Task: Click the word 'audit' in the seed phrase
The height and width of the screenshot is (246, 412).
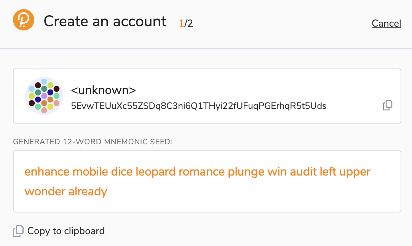Action: tap(303, 172)
